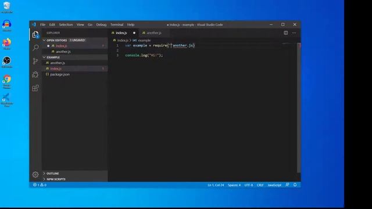Open another.js in the EXAMPLE folder
The image size is (372, 209).
click(75, 63)
